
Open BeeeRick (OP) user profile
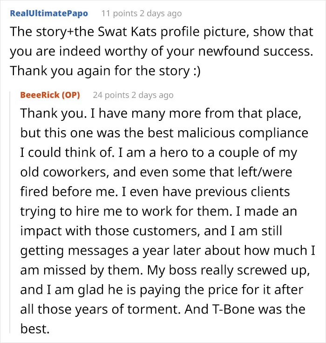pyautogui.click(x=50, y=95)
